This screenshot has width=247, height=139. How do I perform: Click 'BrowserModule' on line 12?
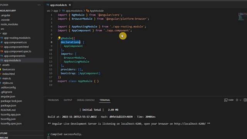(74, 58)
